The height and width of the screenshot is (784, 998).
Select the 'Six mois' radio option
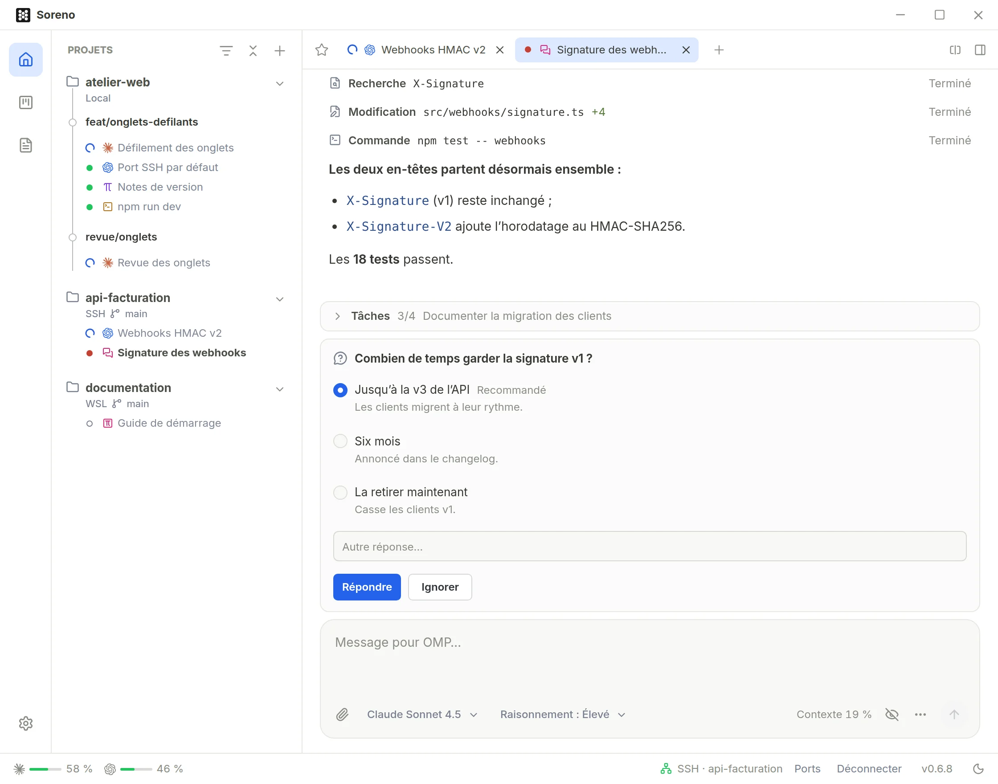[x=340, y=441]
